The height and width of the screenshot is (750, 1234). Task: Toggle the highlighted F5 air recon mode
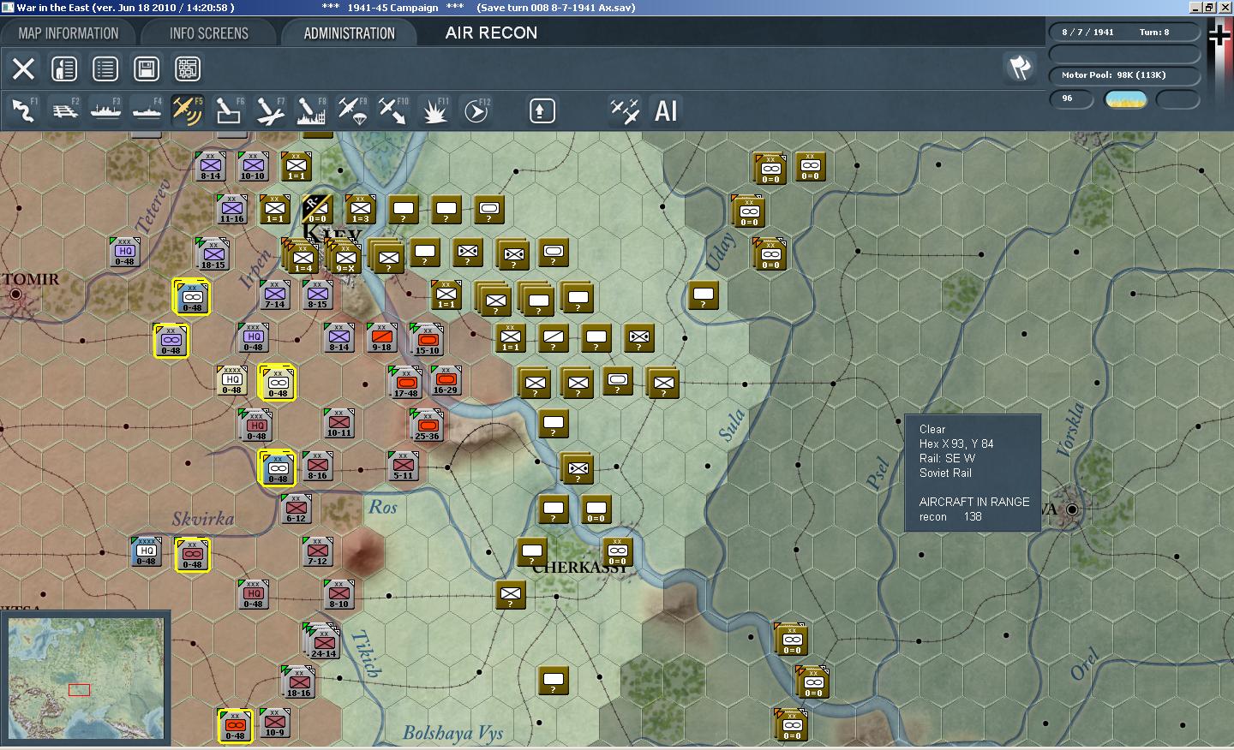188,110
